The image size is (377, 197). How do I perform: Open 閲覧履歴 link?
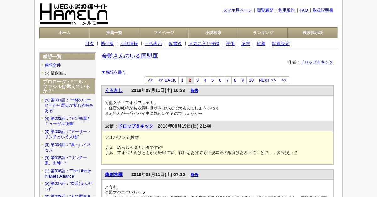coord(265,10)
